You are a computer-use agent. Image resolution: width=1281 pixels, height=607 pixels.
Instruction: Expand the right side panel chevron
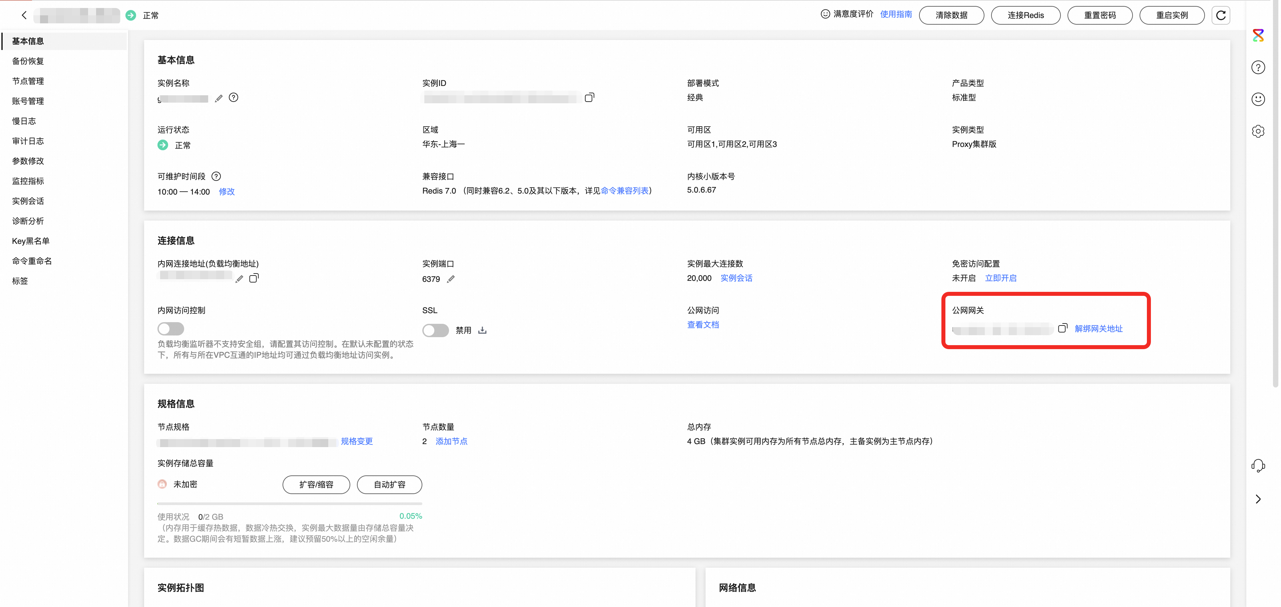[x=1258, y=499]
